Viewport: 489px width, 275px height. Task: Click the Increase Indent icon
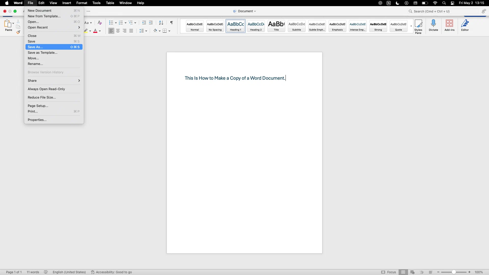(151, 23)
